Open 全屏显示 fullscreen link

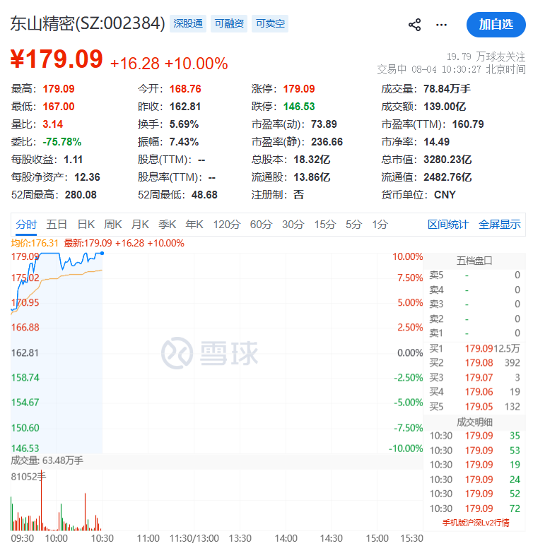coord(500,225)
